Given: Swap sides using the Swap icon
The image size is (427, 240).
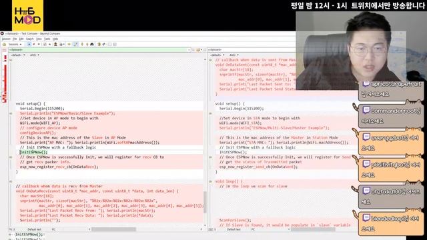Looking at the screenshot, I should point(99,44).
